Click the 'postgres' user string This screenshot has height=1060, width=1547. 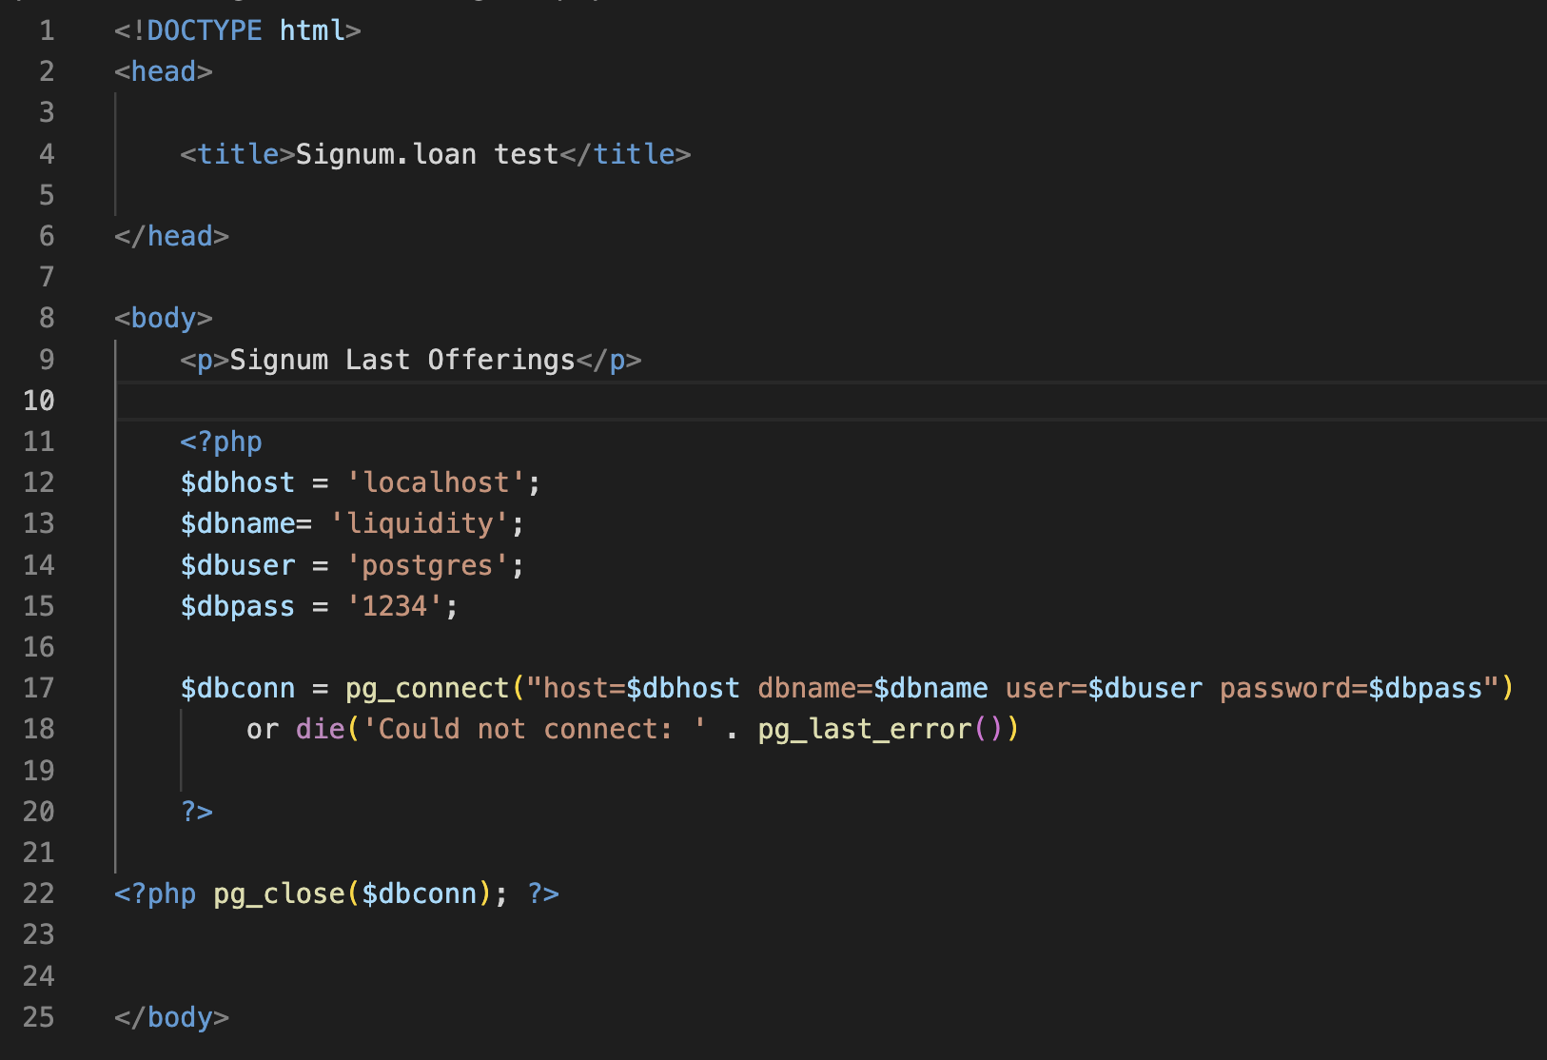[x=426, y=565]
